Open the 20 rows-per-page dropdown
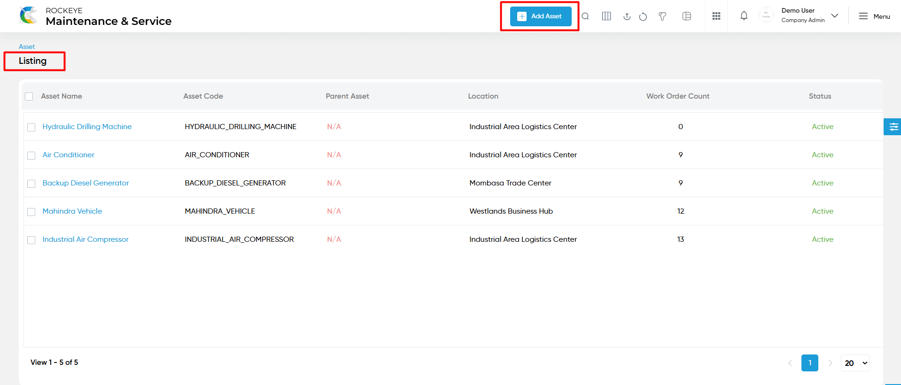901x385 pixels. tap(855, 363)
